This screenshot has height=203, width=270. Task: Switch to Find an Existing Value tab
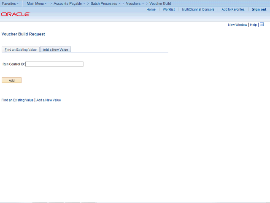pos(21,49)
